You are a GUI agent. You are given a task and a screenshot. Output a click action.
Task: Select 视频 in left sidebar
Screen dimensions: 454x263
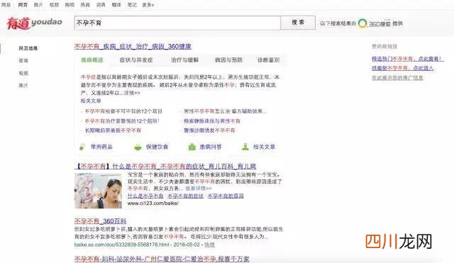[23, 73]
